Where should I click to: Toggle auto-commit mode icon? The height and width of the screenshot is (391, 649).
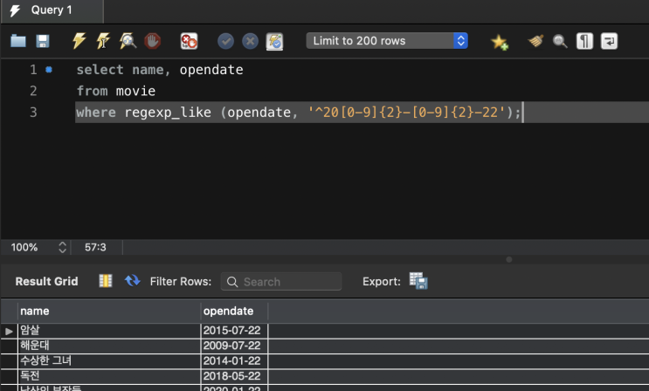click(x=274, y=41)
